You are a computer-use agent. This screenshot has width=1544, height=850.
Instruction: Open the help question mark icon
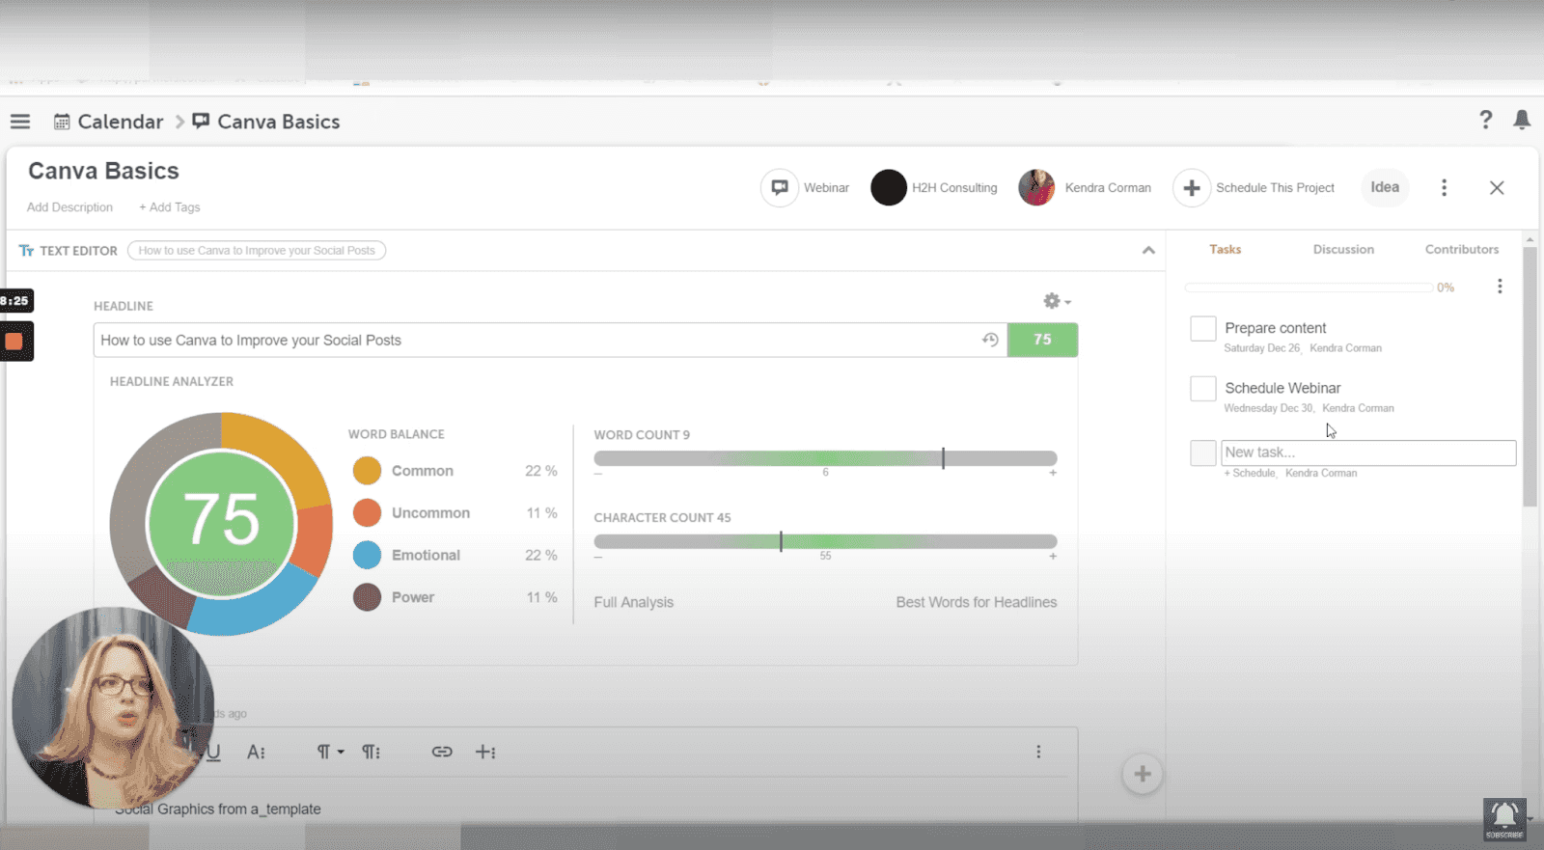point(1486,120)
